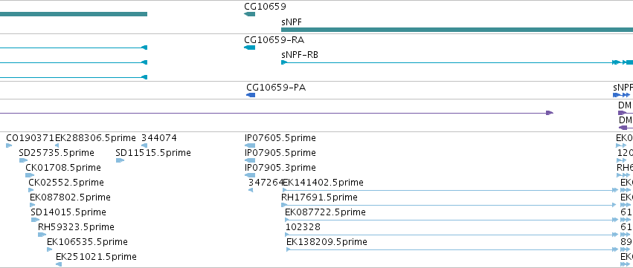Click the EK138209.5prime label
Image resolution: width=633 pixels, height=268 pixels.
pyautogui.click(x=327, y=242)
